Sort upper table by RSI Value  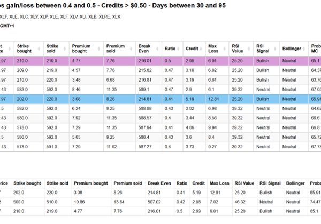[239, 50]
